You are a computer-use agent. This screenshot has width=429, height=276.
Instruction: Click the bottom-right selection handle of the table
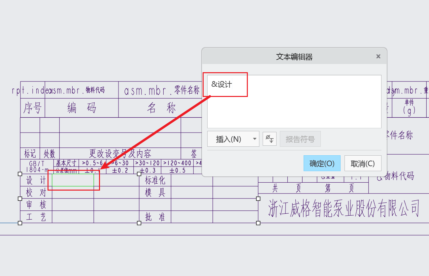click(258, 223)
